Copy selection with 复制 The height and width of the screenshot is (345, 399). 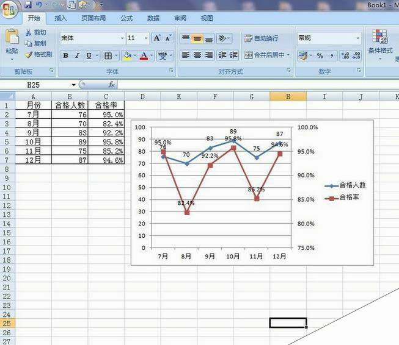pos(35,43)
